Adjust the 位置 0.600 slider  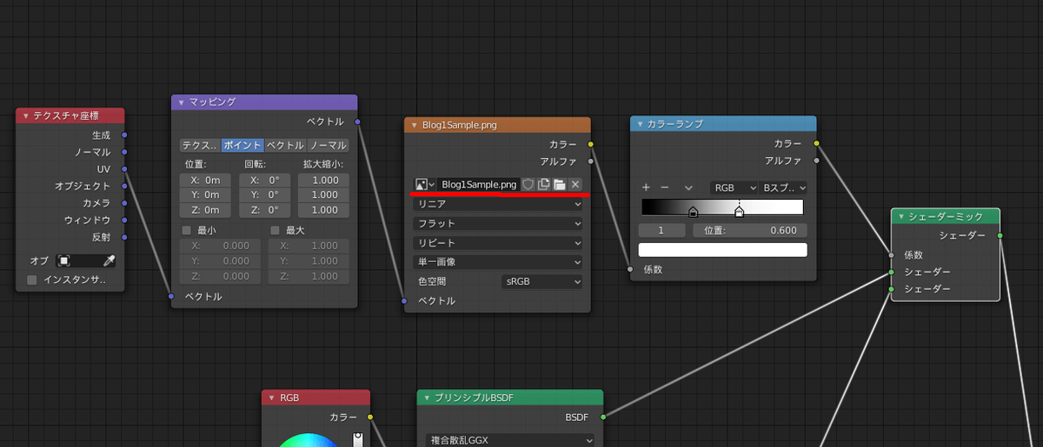(x=750, y=231)
